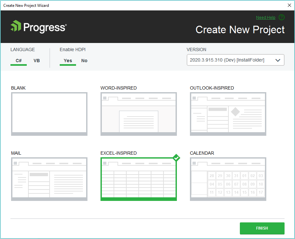The width and height of the screenshot is (295, 239).
Task: Click the date 28 in the Calendar preview
Action: pyautogui.click(x=212, y=176)
